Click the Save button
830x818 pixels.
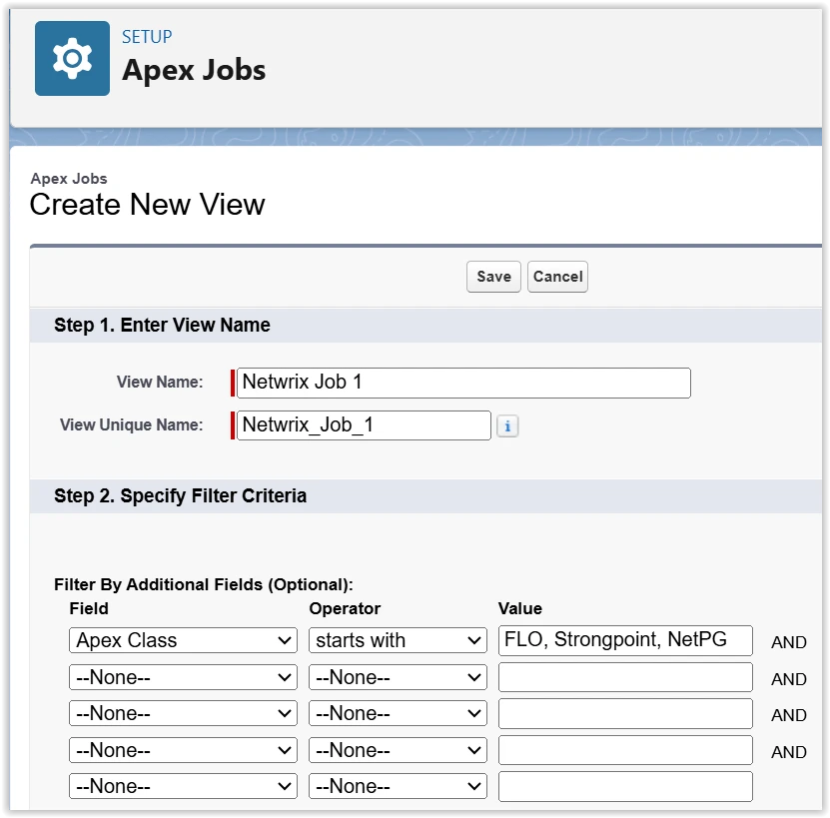click(493, 277)
